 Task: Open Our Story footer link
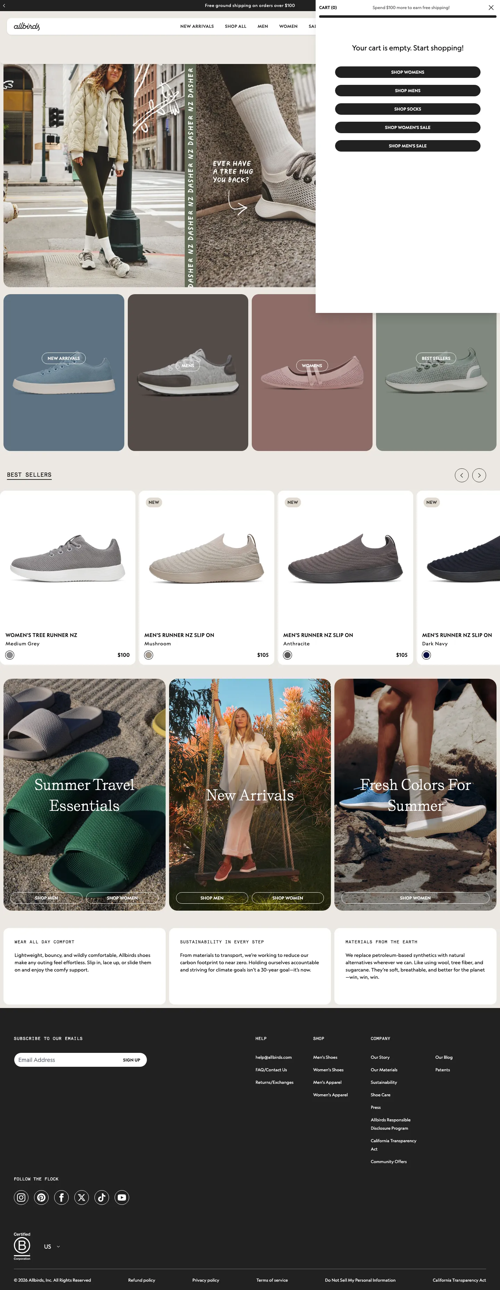click(380, 1057)
